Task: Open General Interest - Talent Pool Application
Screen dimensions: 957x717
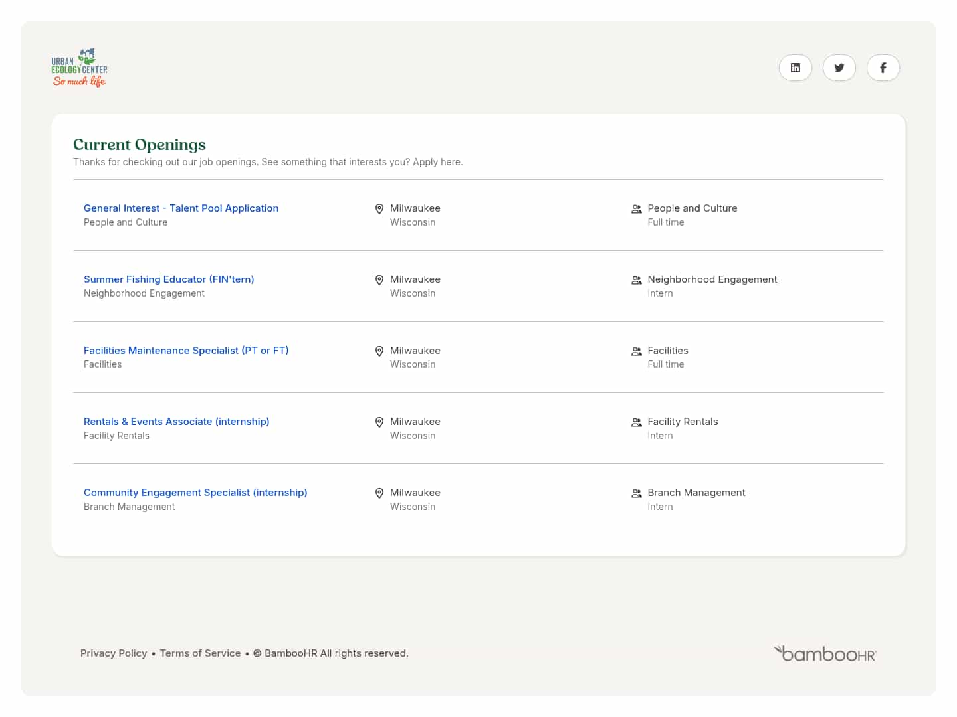Action: (x=181, y=208)
